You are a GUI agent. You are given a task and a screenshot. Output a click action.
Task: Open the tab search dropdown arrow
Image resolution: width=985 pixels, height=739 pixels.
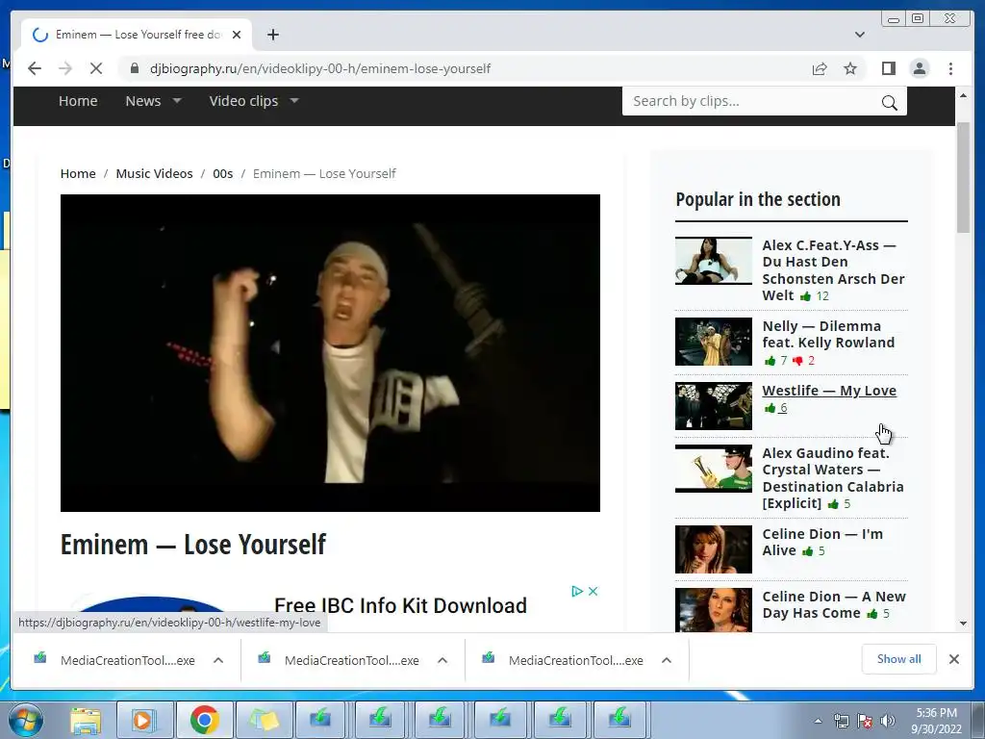[860, 35]
